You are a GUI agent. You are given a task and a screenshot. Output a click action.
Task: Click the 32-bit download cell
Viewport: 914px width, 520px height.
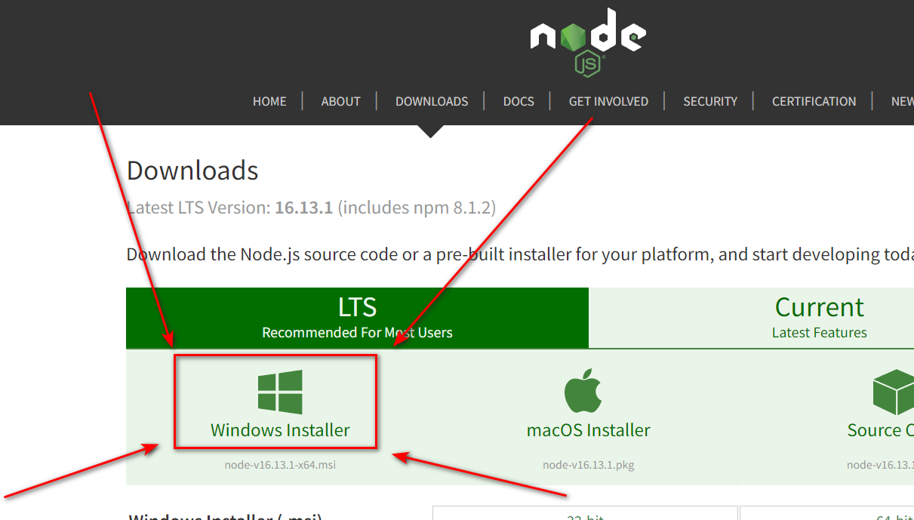[x=585, y=514]
